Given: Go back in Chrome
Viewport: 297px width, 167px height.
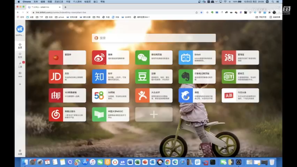Looking at the screenshot, I should [18, 12].
